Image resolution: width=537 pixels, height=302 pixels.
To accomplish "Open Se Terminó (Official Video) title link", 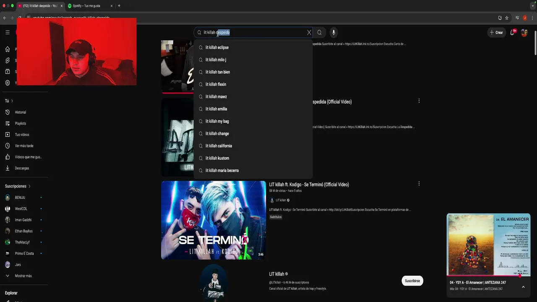I will click(x=309, y=185).
